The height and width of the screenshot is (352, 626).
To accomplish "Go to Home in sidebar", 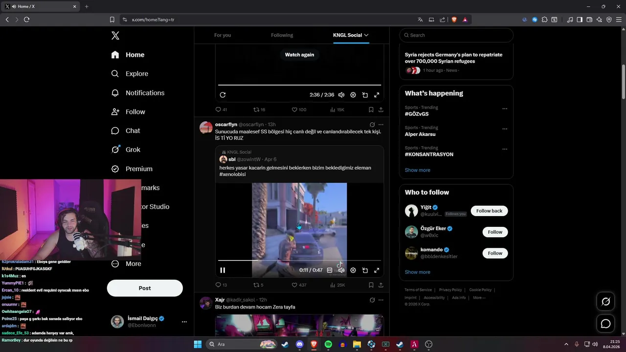I will click(x=128, y=55).
